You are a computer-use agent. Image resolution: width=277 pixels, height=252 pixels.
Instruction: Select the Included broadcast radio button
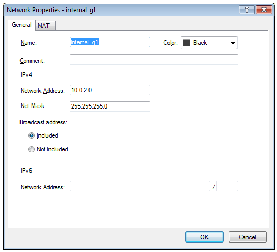(32, 135)
